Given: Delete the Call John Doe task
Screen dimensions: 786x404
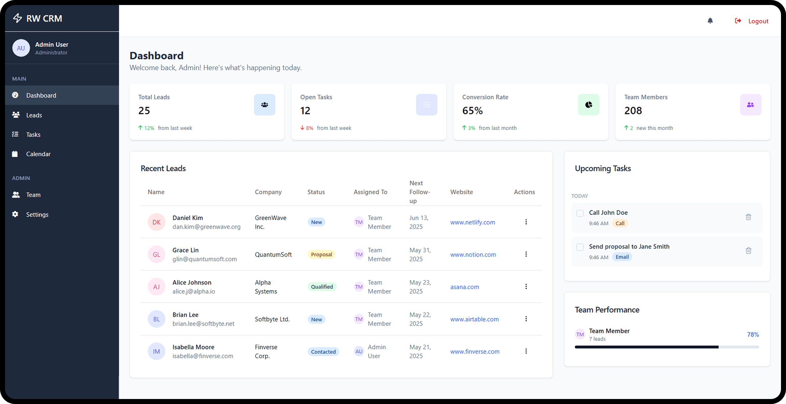Looking at the screenshot, I should pyautogui.click(x=748, y=217).
